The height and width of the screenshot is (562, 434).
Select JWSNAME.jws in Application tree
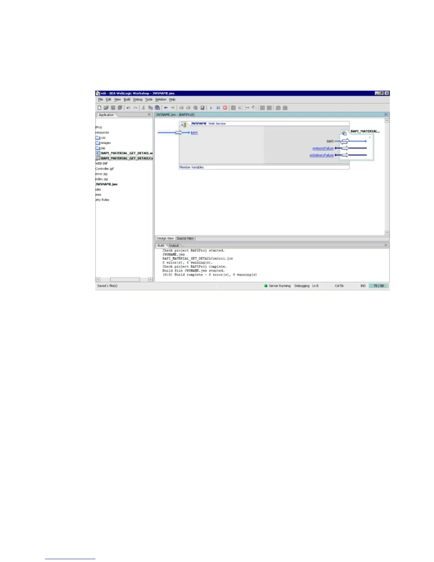pyautogui.click(x=106, y=184)
